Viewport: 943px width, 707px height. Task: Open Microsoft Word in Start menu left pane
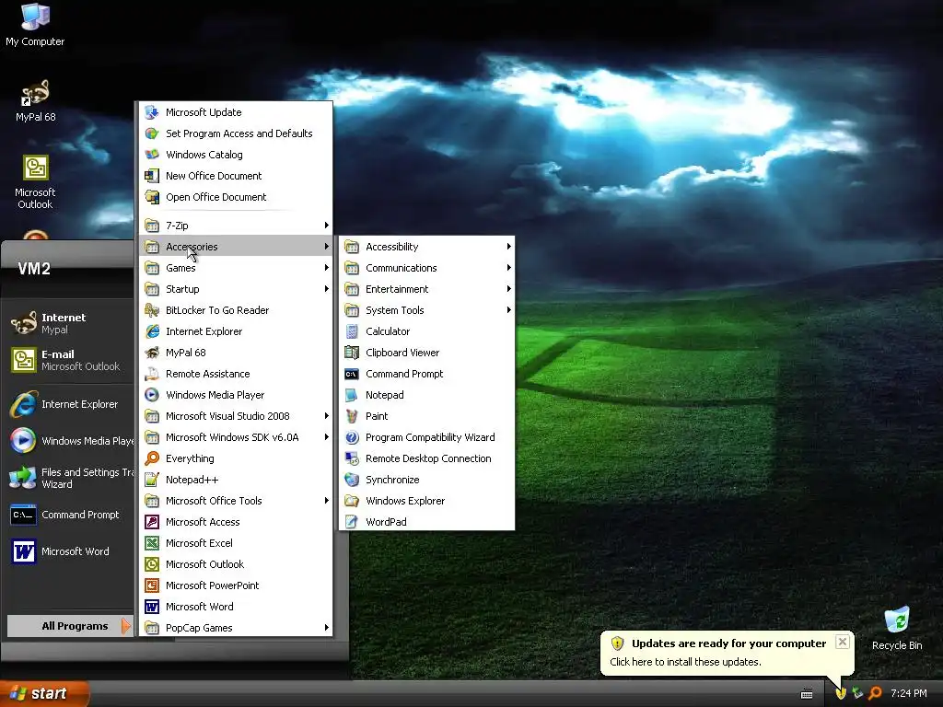tap(71, 551)
